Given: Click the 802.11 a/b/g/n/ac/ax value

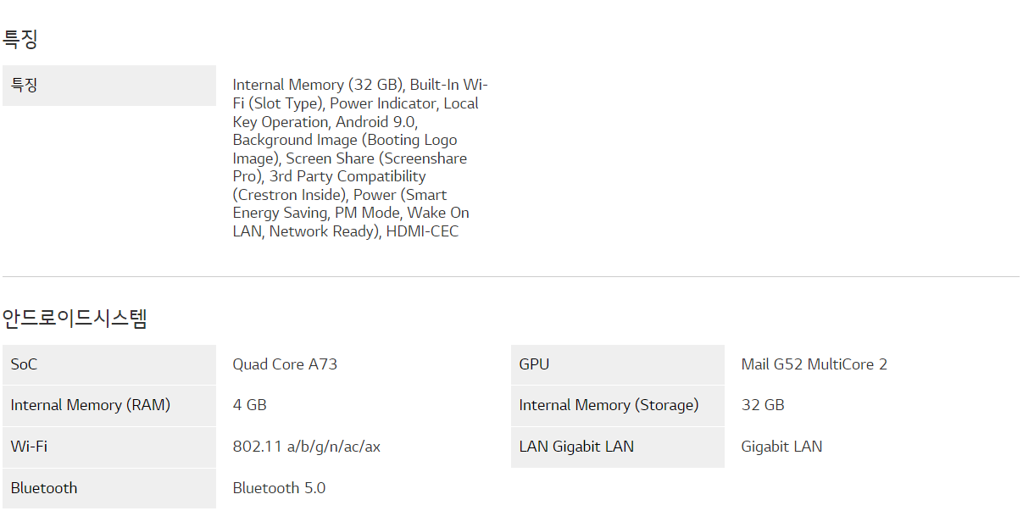Looking at the screenshot, I should (306, 447).
